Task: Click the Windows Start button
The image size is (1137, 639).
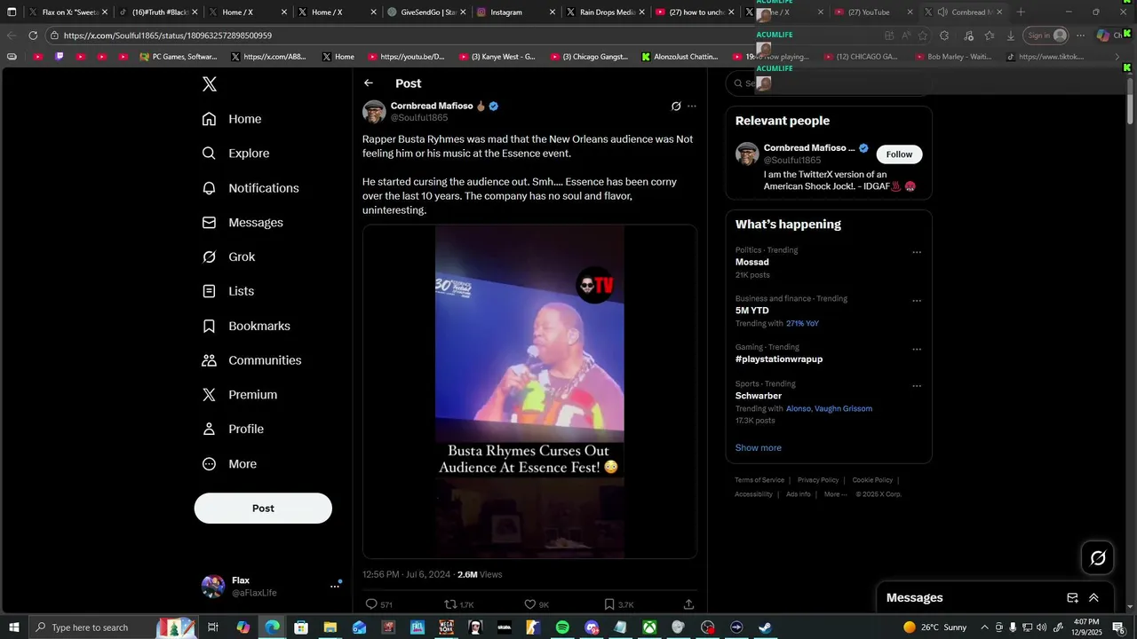Action: [x=14, y=627]
